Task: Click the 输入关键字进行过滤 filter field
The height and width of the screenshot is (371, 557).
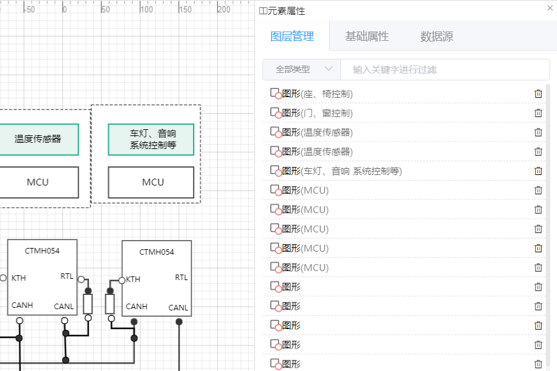Action: [444, 69]
